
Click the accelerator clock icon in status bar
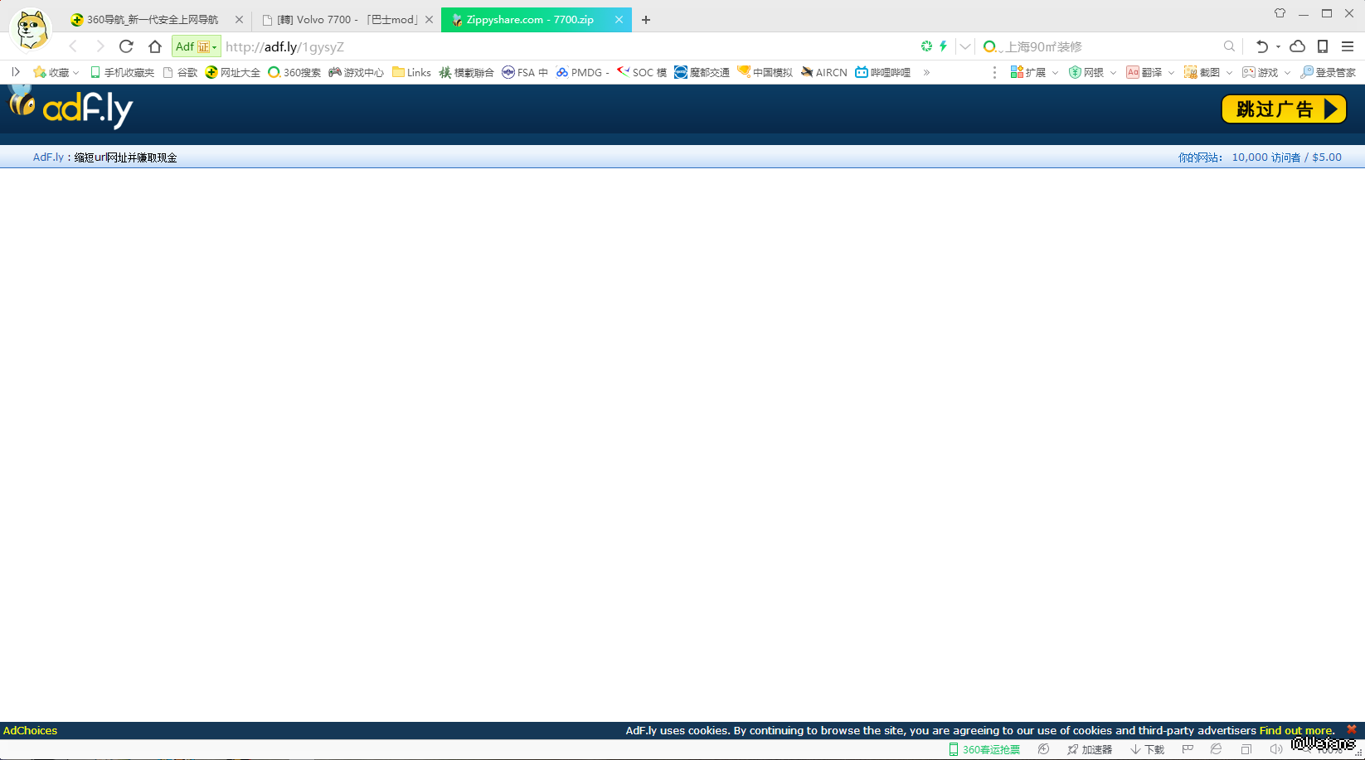point(1043,749)
